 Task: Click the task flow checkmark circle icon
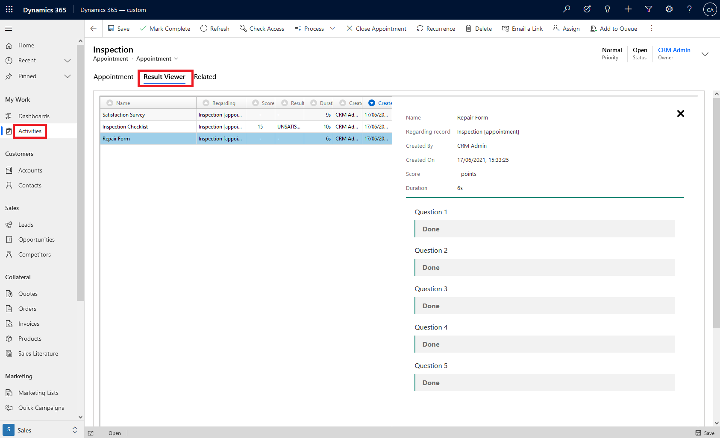click(587, 9)
